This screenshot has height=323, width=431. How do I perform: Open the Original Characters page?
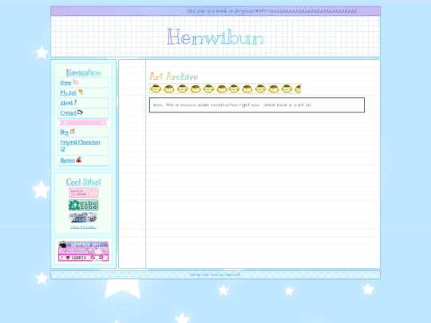(81, 142)
